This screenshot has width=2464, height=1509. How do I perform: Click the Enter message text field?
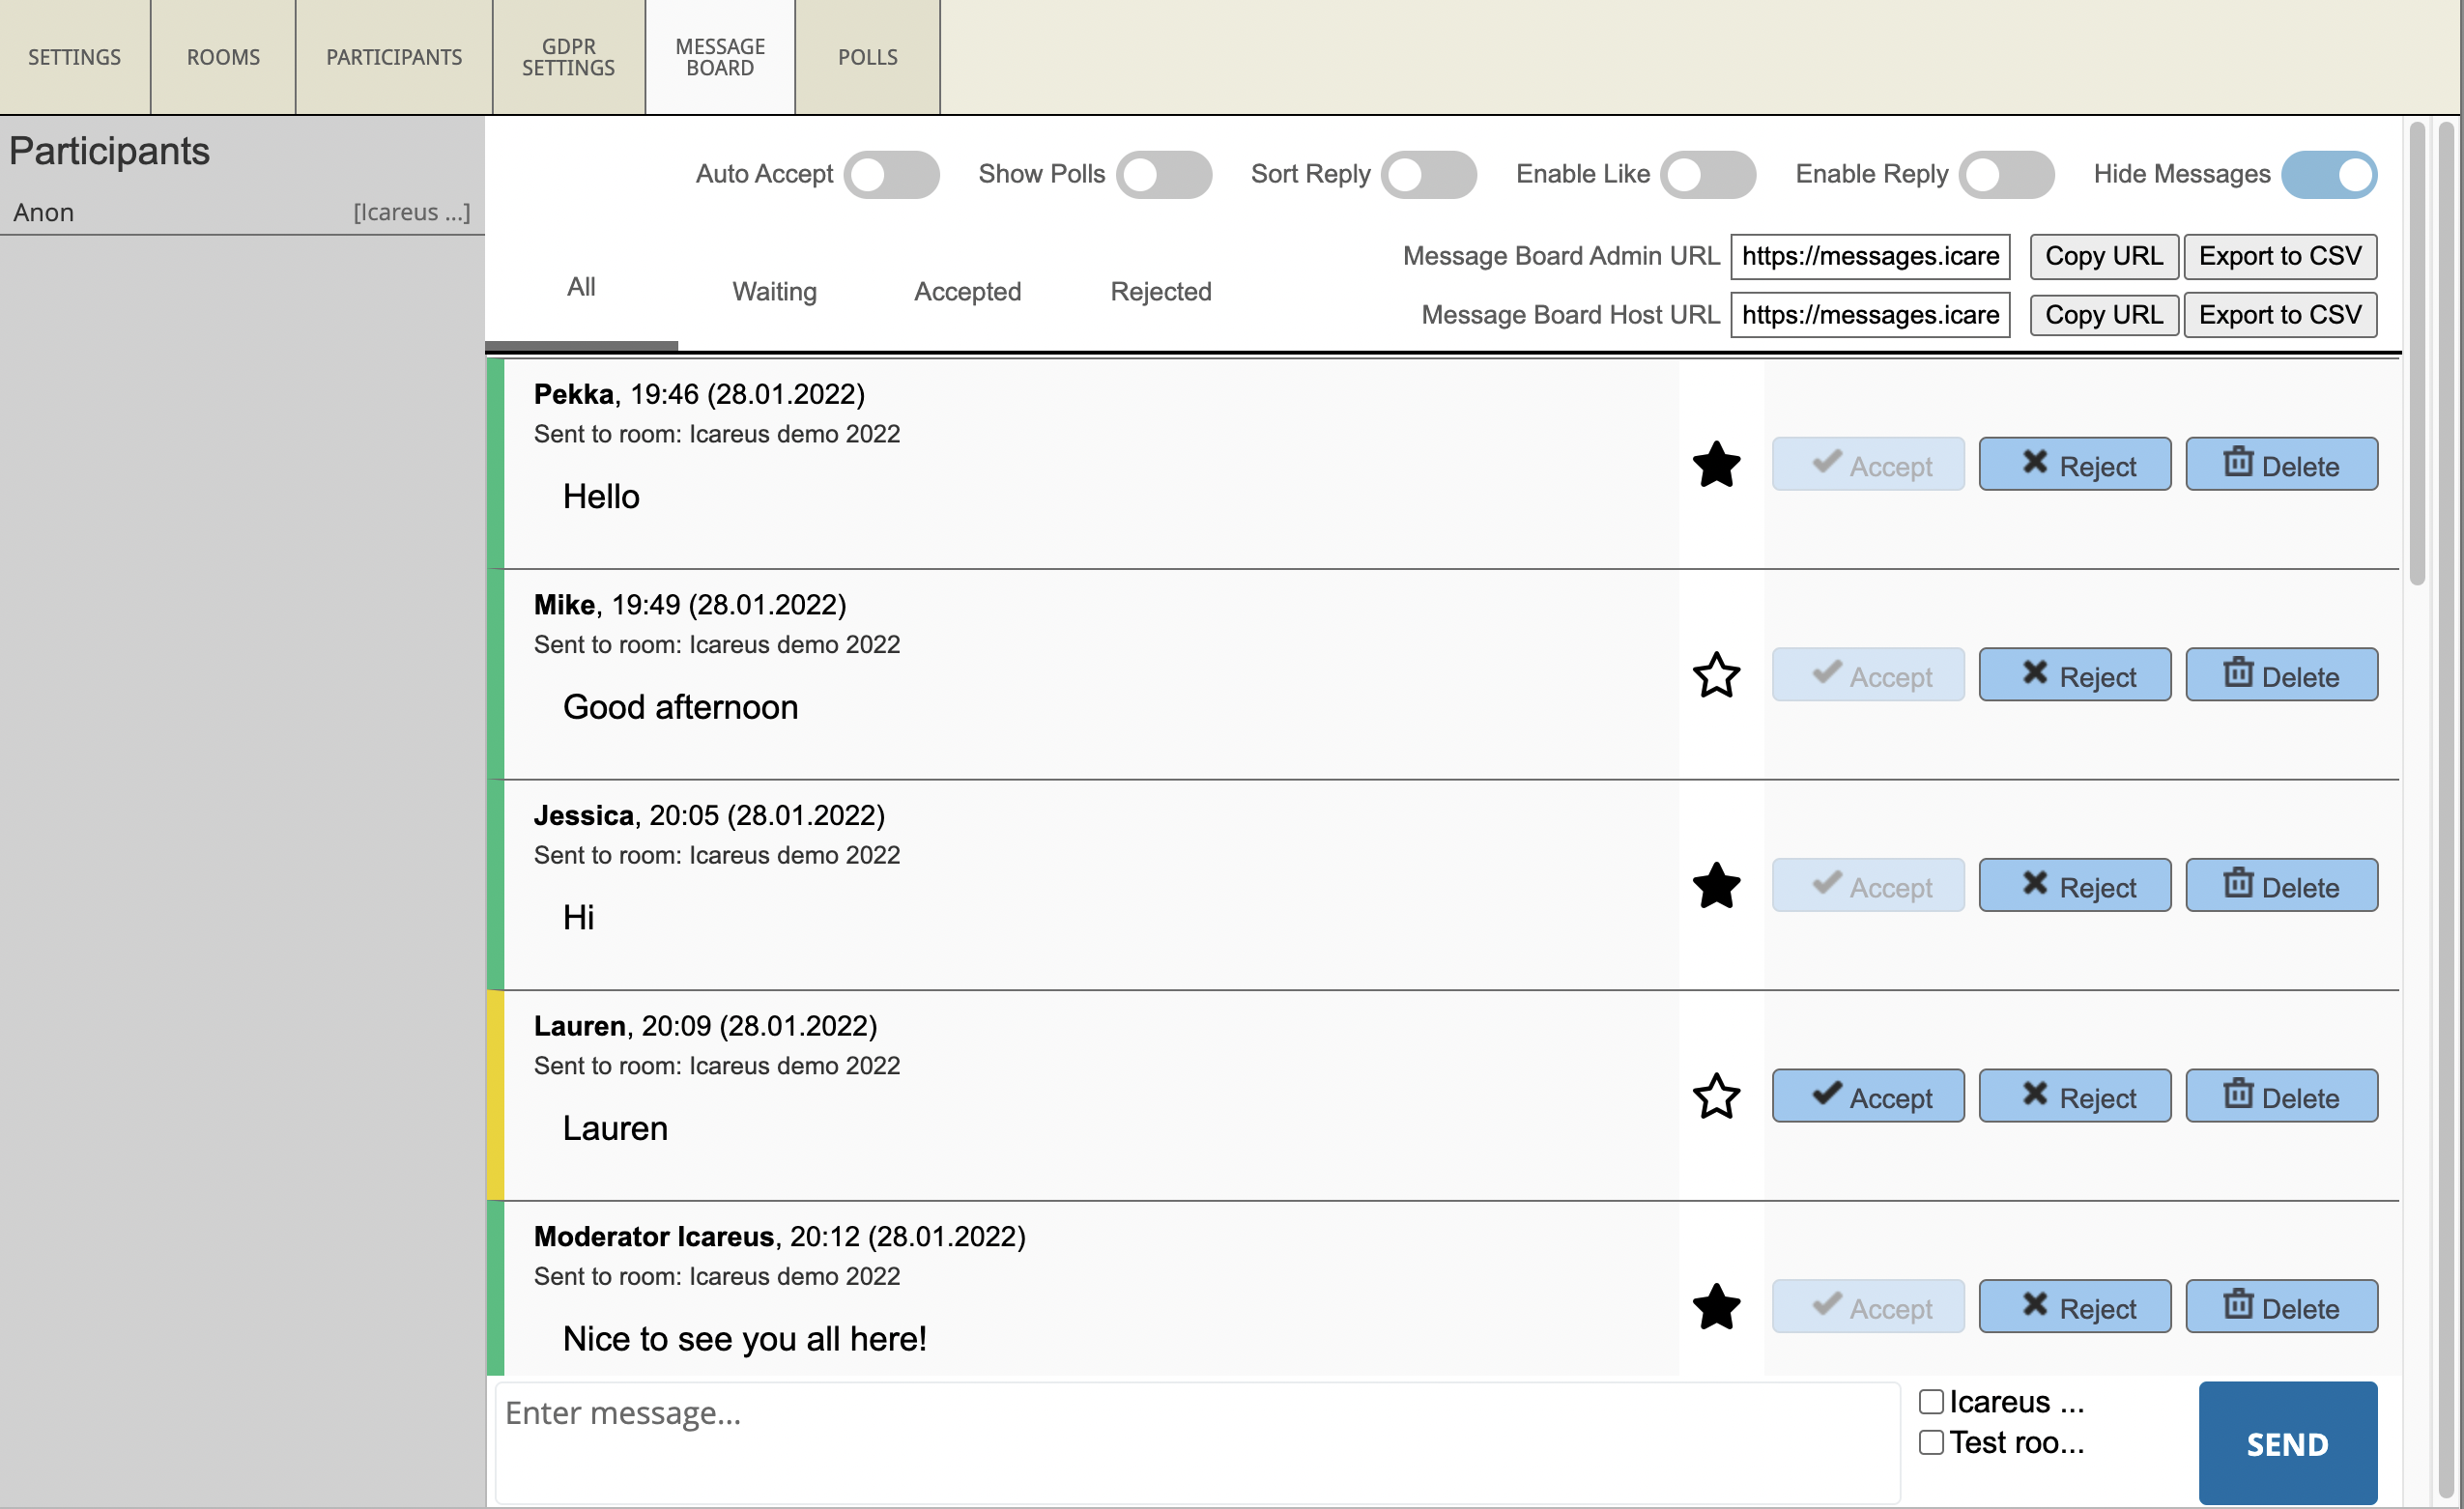(1196, 1440)
